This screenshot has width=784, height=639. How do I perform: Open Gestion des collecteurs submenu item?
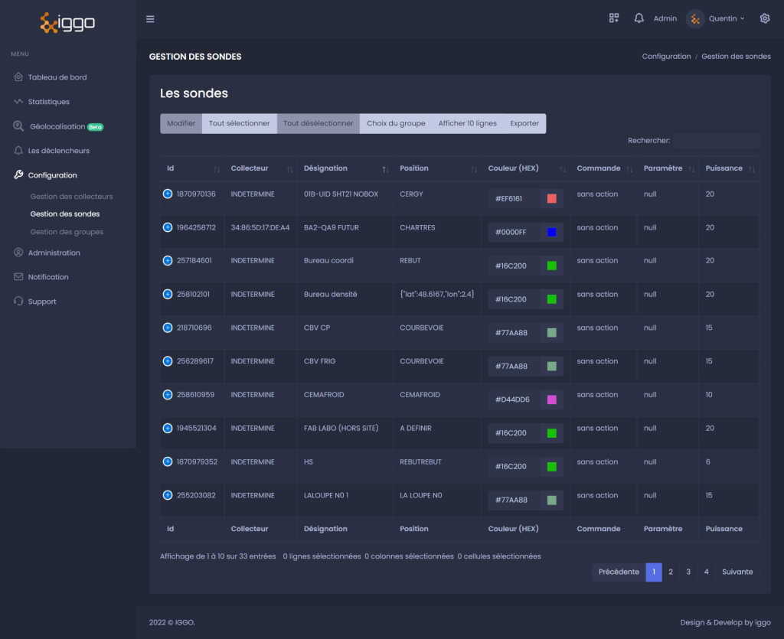[x=71, y=197]
